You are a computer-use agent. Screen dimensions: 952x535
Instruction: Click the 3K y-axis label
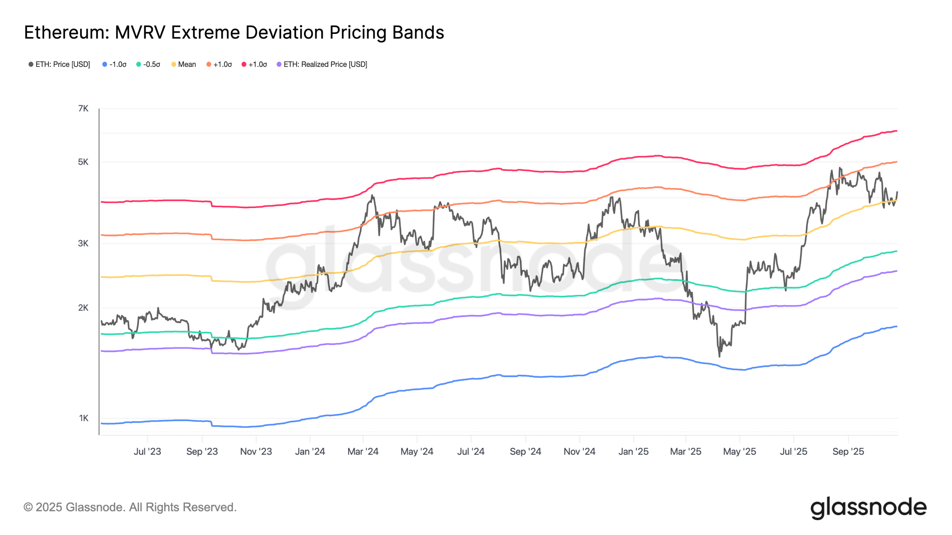tap(83, 243)
